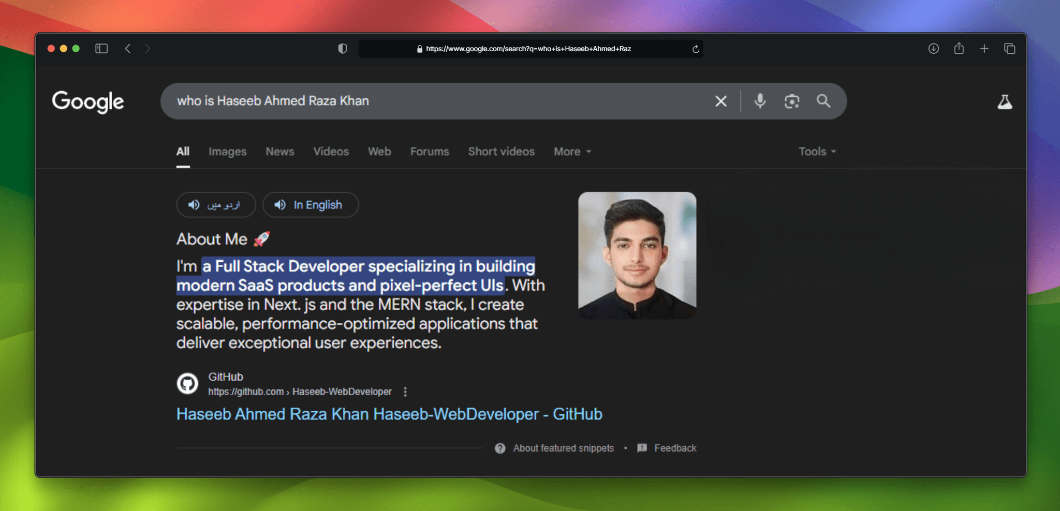Open the Safari share menu
The image size is (1060, 511).
click(959, 49)
